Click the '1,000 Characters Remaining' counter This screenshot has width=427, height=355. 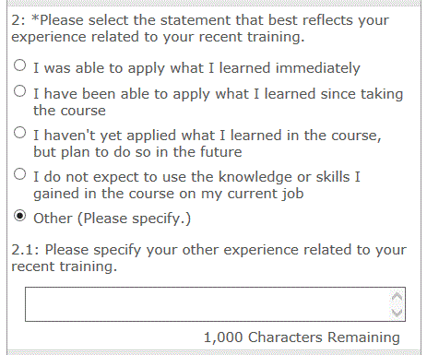(302, 337)
